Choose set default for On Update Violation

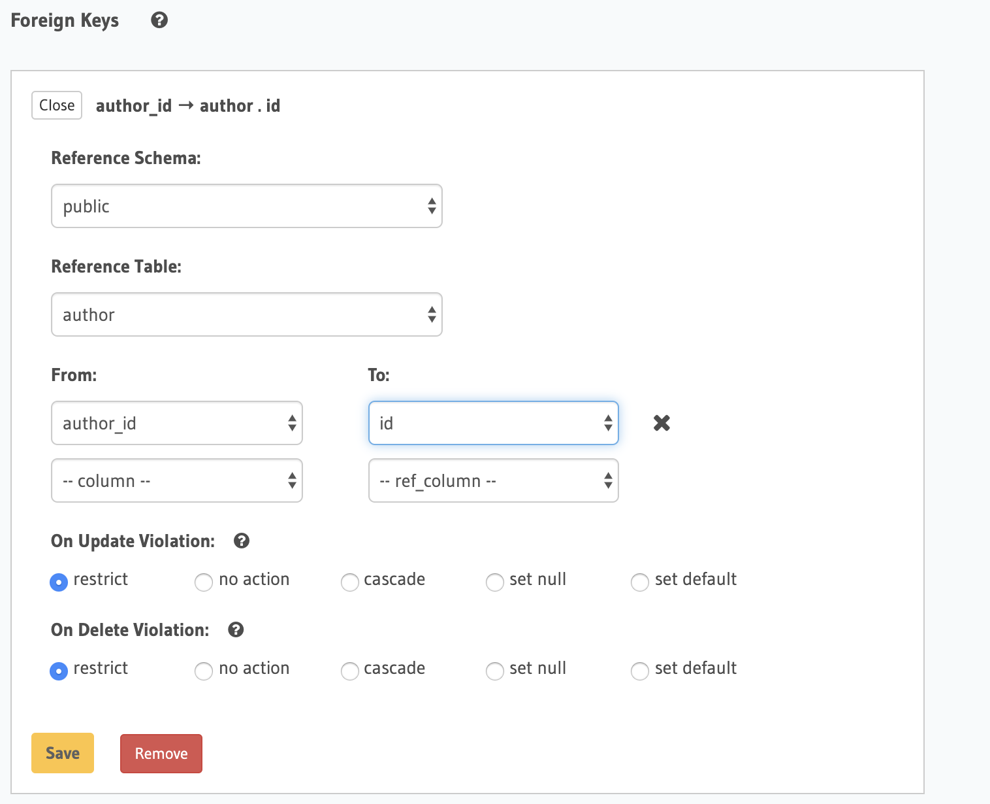coord(640,582)
